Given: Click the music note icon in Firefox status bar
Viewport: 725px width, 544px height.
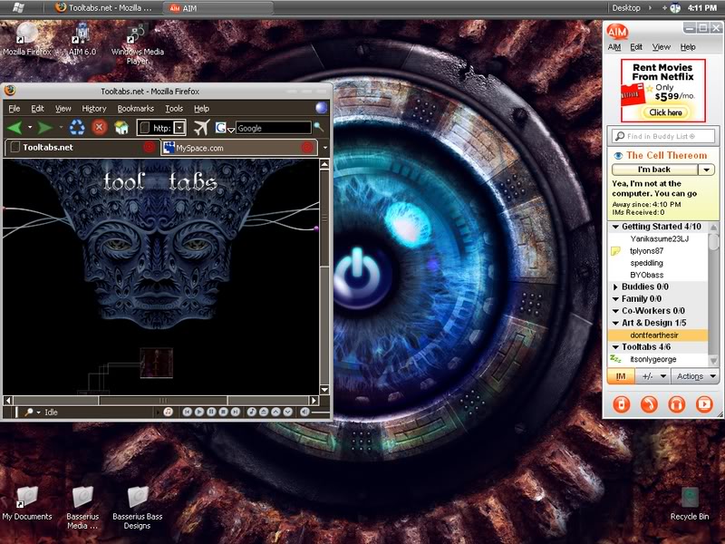Looking at the screenshot, I should coord(169,412).
